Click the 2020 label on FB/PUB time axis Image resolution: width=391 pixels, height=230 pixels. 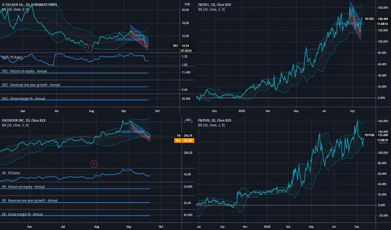pos(267,227)
